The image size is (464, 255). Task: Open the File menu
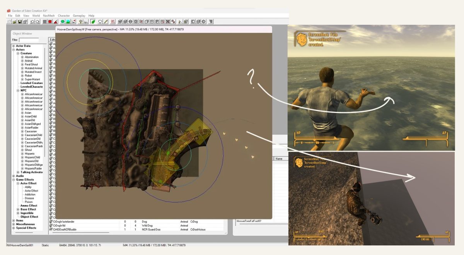[10, 15]
